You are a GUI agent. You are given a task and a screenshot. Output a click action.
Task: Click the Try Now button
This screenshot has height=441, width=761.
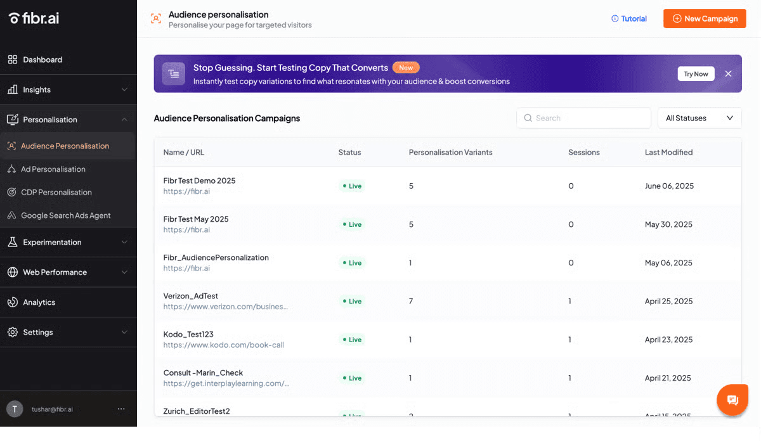click(x=696, y=73)
